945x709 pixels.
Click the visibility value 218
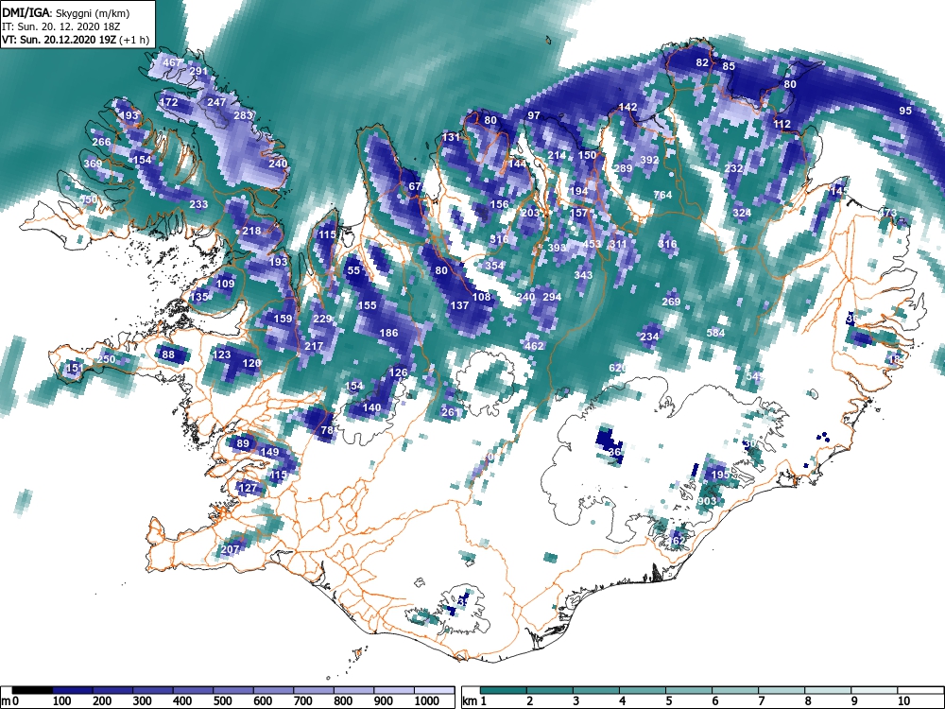coord(251,231)
